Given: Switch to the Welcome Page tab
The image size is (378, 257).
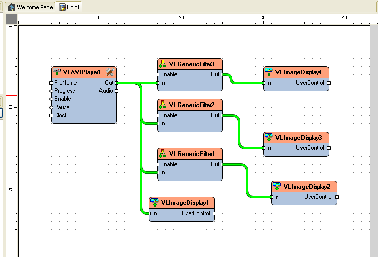Looking at the screenshot, I should click(x=30, y=7).
